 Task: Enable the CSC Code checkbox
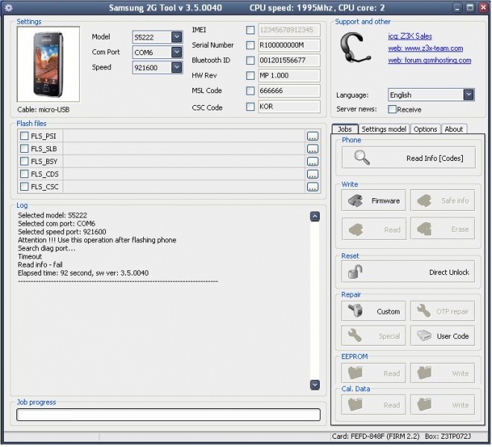pos(250,107)
